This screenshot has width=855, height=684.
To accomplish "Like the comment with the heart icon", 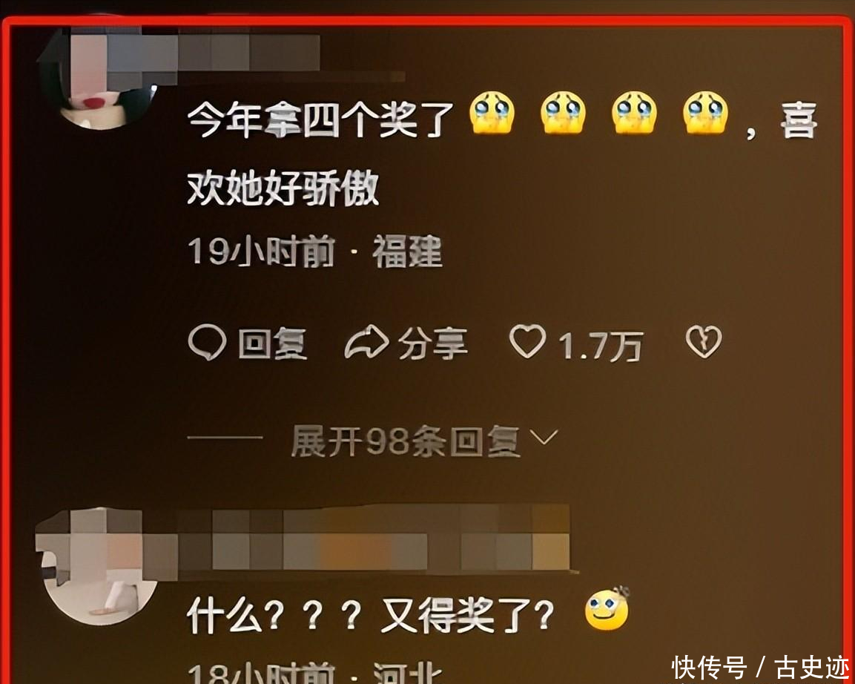I will click(x=527, y=341).
